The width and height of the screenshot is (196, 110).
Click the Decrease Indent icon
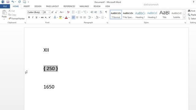[x=92, y=12]
